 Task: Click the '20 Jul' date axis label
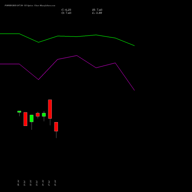tap(18, 183)
